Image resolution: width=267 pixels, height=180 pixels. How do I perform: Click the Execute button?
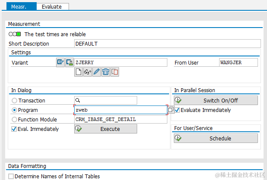tap(106, 129)
